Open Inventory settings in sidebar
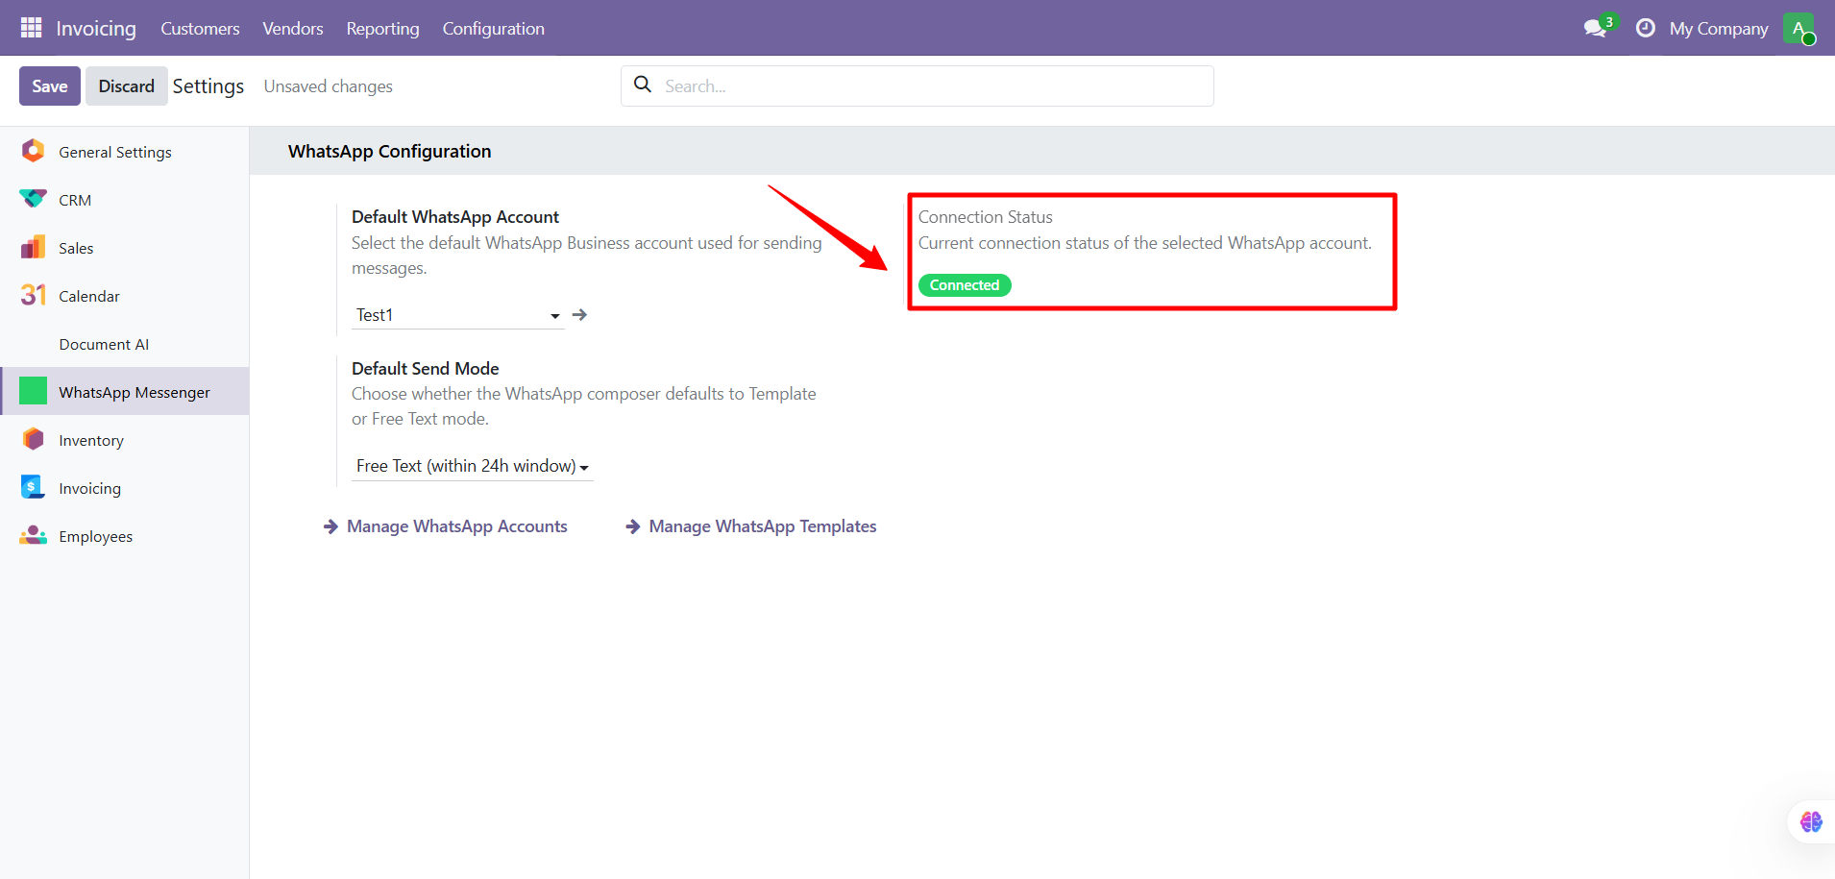 pyautogui.click(x=90, y=440)
